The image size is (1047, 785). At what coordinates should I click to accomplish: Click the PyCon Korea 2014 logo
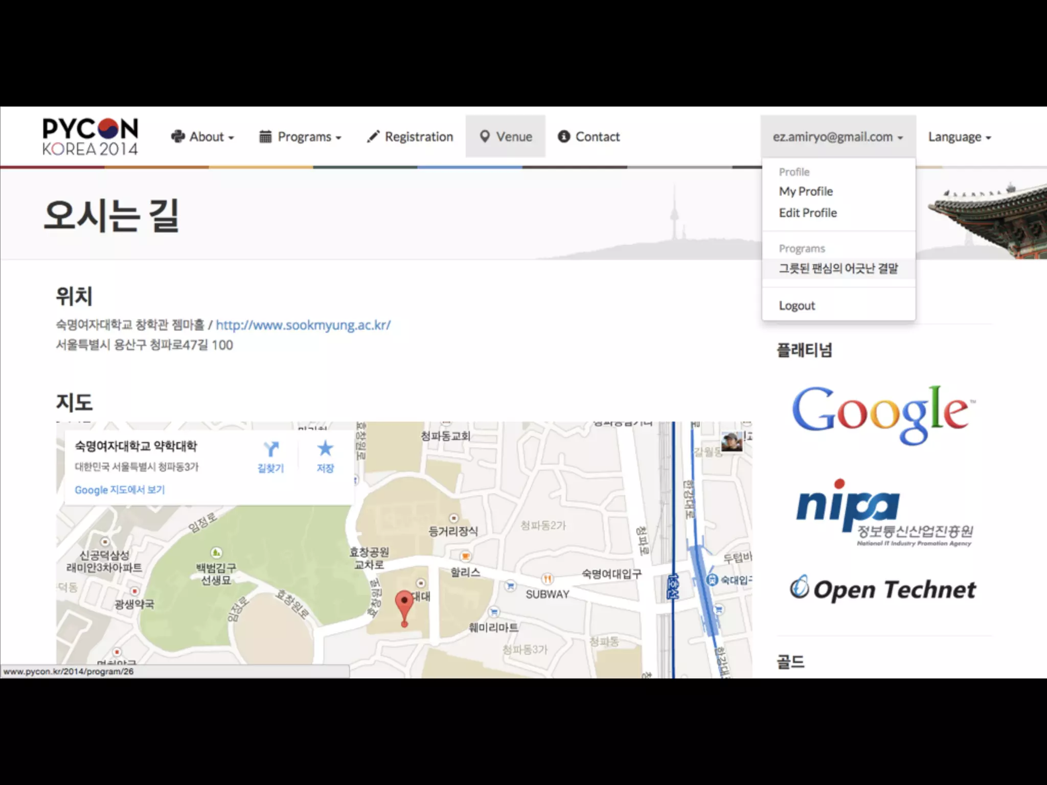[90, 136]
